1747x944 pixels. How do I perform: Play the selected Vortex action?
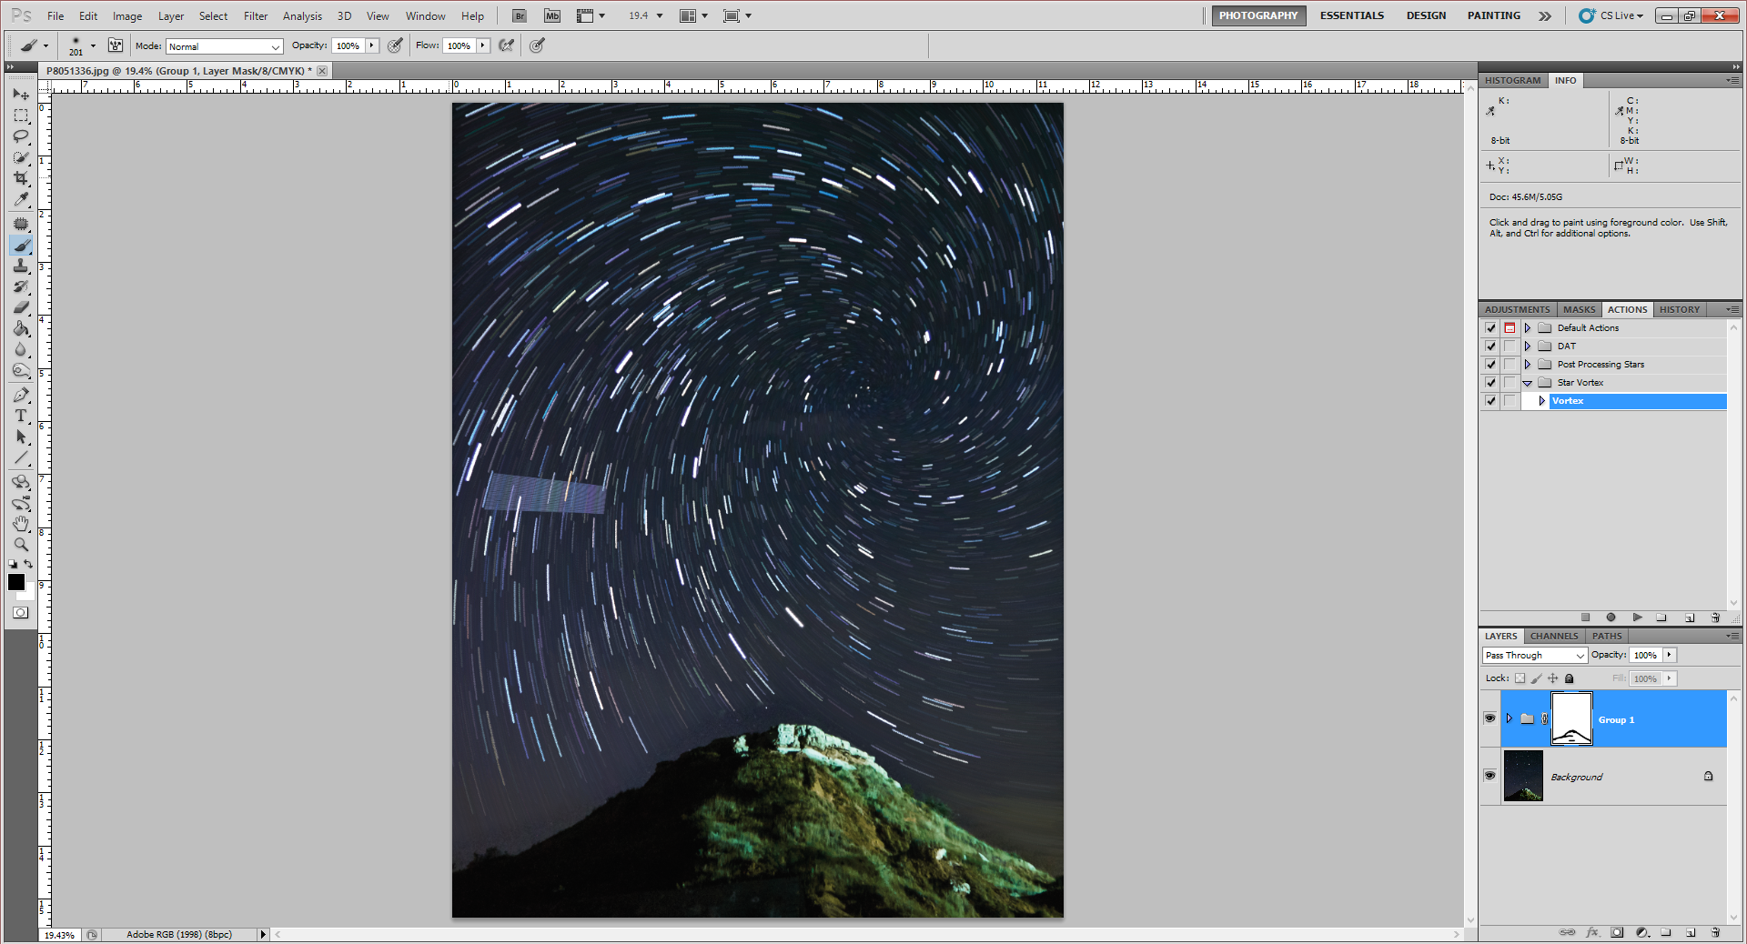[x=1637, y=618]
